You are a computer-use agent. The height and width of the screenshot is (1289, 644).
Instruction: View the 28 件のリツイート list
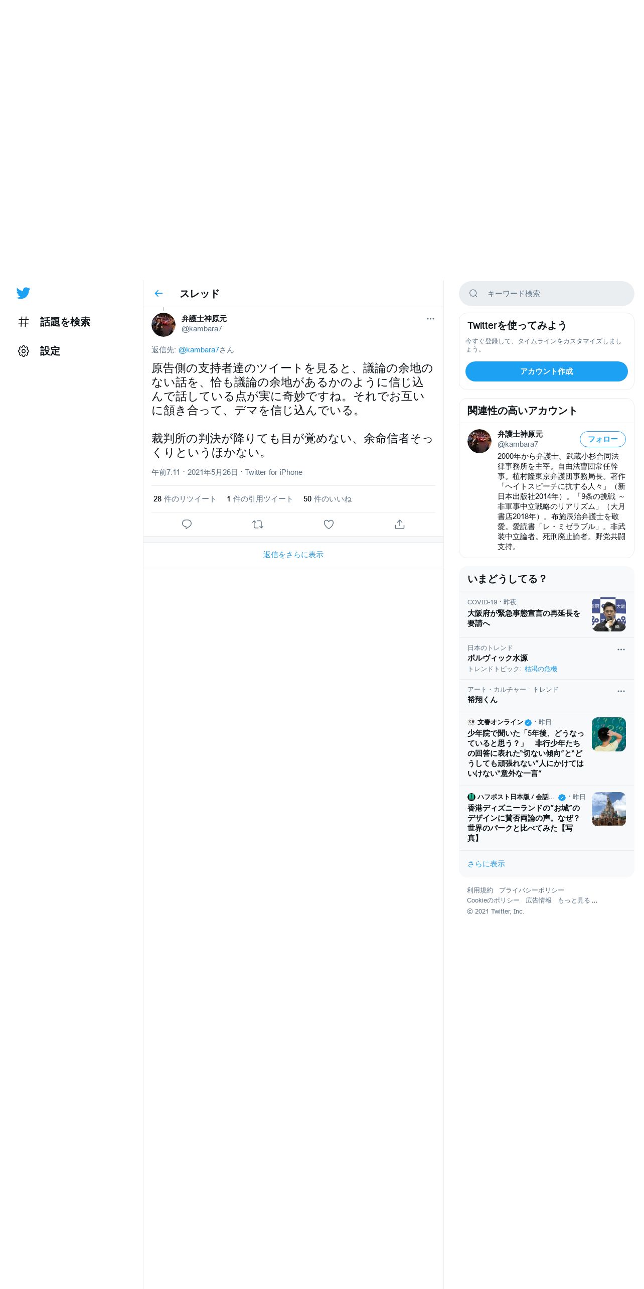[x=185, y=499]
